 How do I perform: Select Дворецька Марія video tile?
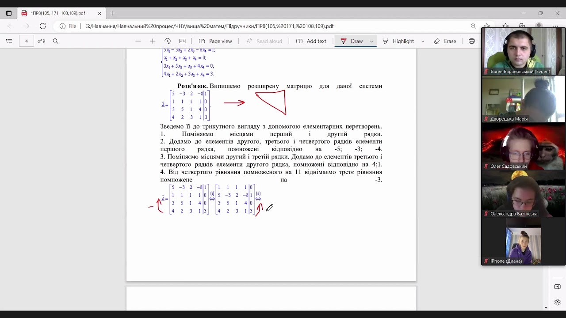[x=524, y=99]
